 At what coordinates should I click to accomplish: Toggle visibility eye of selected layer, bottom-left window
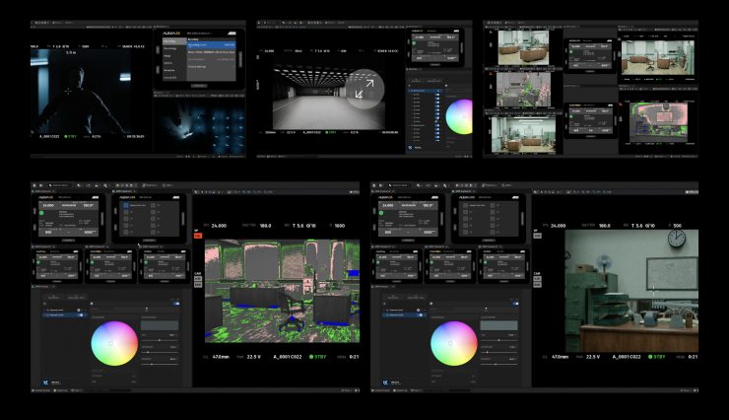[x=82, y=315]
